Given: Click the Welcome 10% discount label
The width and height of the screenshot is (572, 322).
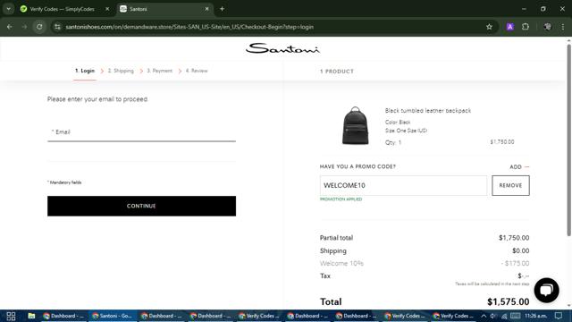Looking at the screenshot, I should (x=341, y=263).
